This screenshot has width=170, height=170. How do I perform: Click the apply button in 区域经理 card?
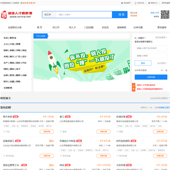coord(160,132)
